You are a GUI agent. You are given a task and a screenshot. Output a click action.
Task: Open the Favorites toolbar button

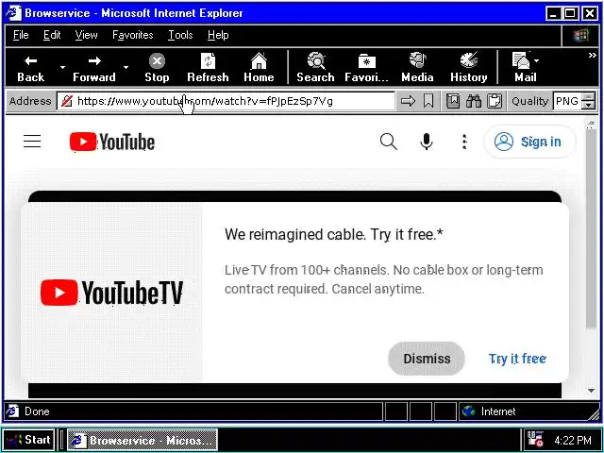click(366, 68)
